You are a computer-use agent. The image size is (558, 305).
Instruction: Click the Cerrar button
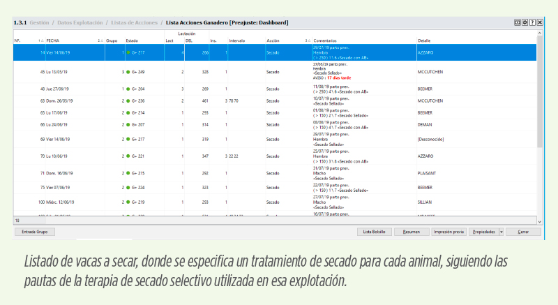523,232
